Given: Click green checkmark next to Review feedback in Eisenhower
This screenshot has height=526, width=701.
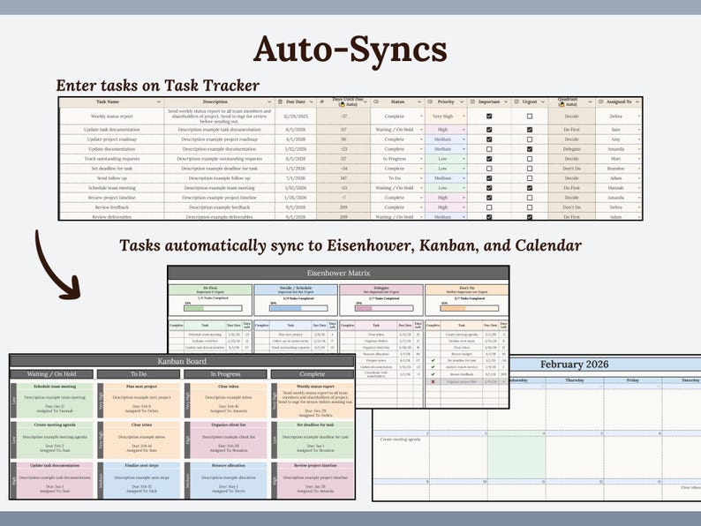Looking at the screenshot, I should coord(433,374).
